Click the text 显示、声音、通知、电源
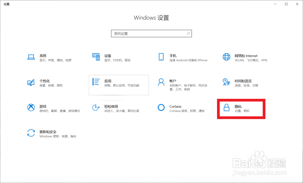 point(55,60)
